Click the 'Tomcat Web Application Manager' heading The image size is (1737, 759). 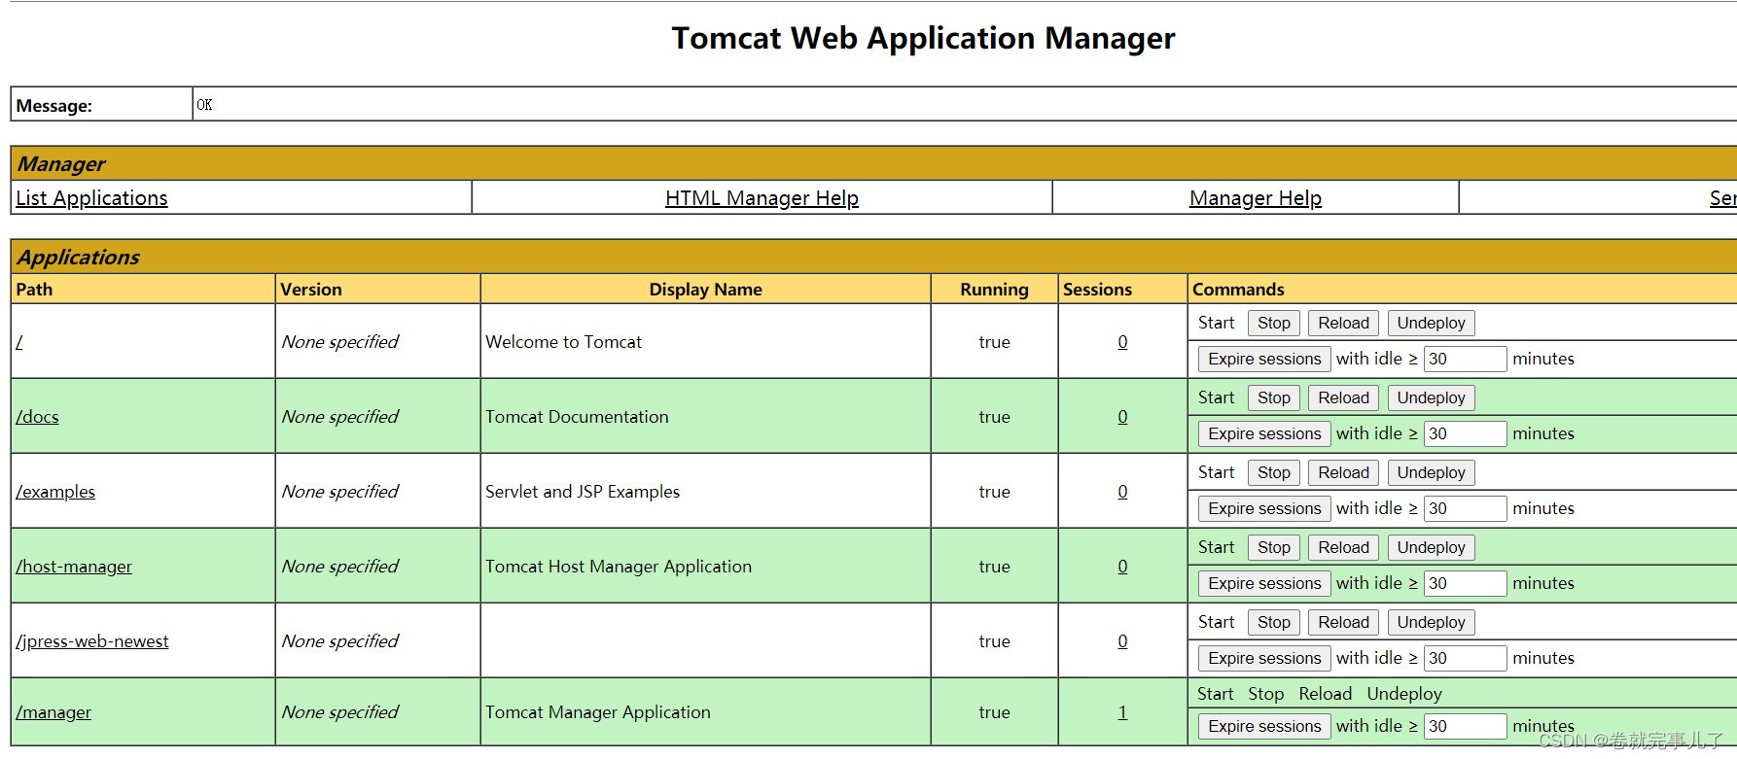923,38
